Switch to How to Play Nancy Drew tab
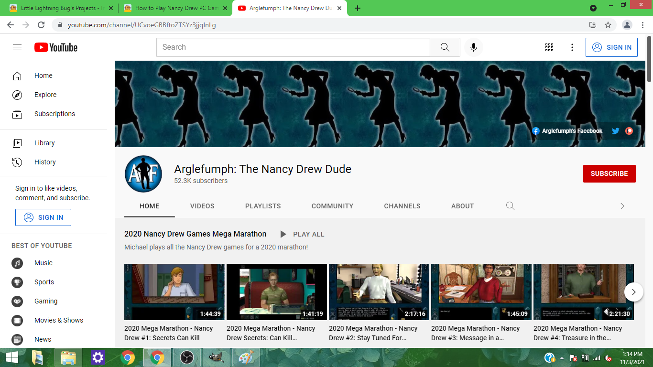Screen dimensions: 653x367 click(x=175, y=8)
